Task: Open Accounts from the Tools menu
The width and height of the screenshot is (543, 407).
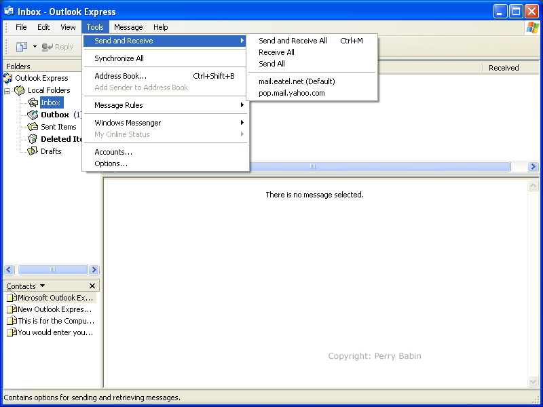Action: (113, 152)
